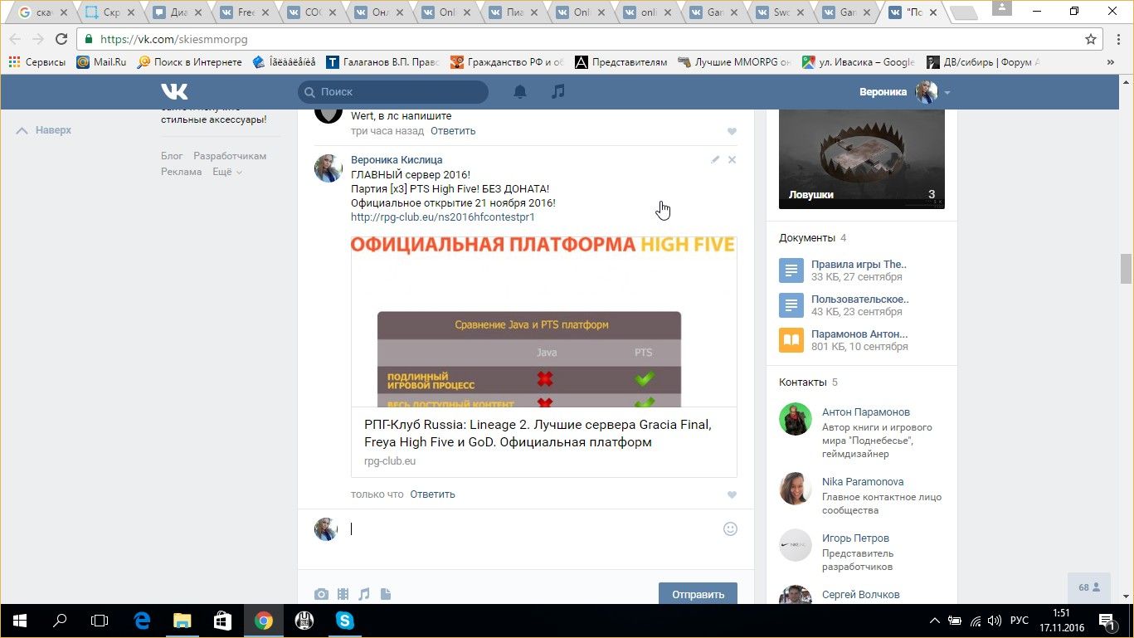Open the Ловушки photo album
The height and width of the screenshot is (638, 1134).
862,159
